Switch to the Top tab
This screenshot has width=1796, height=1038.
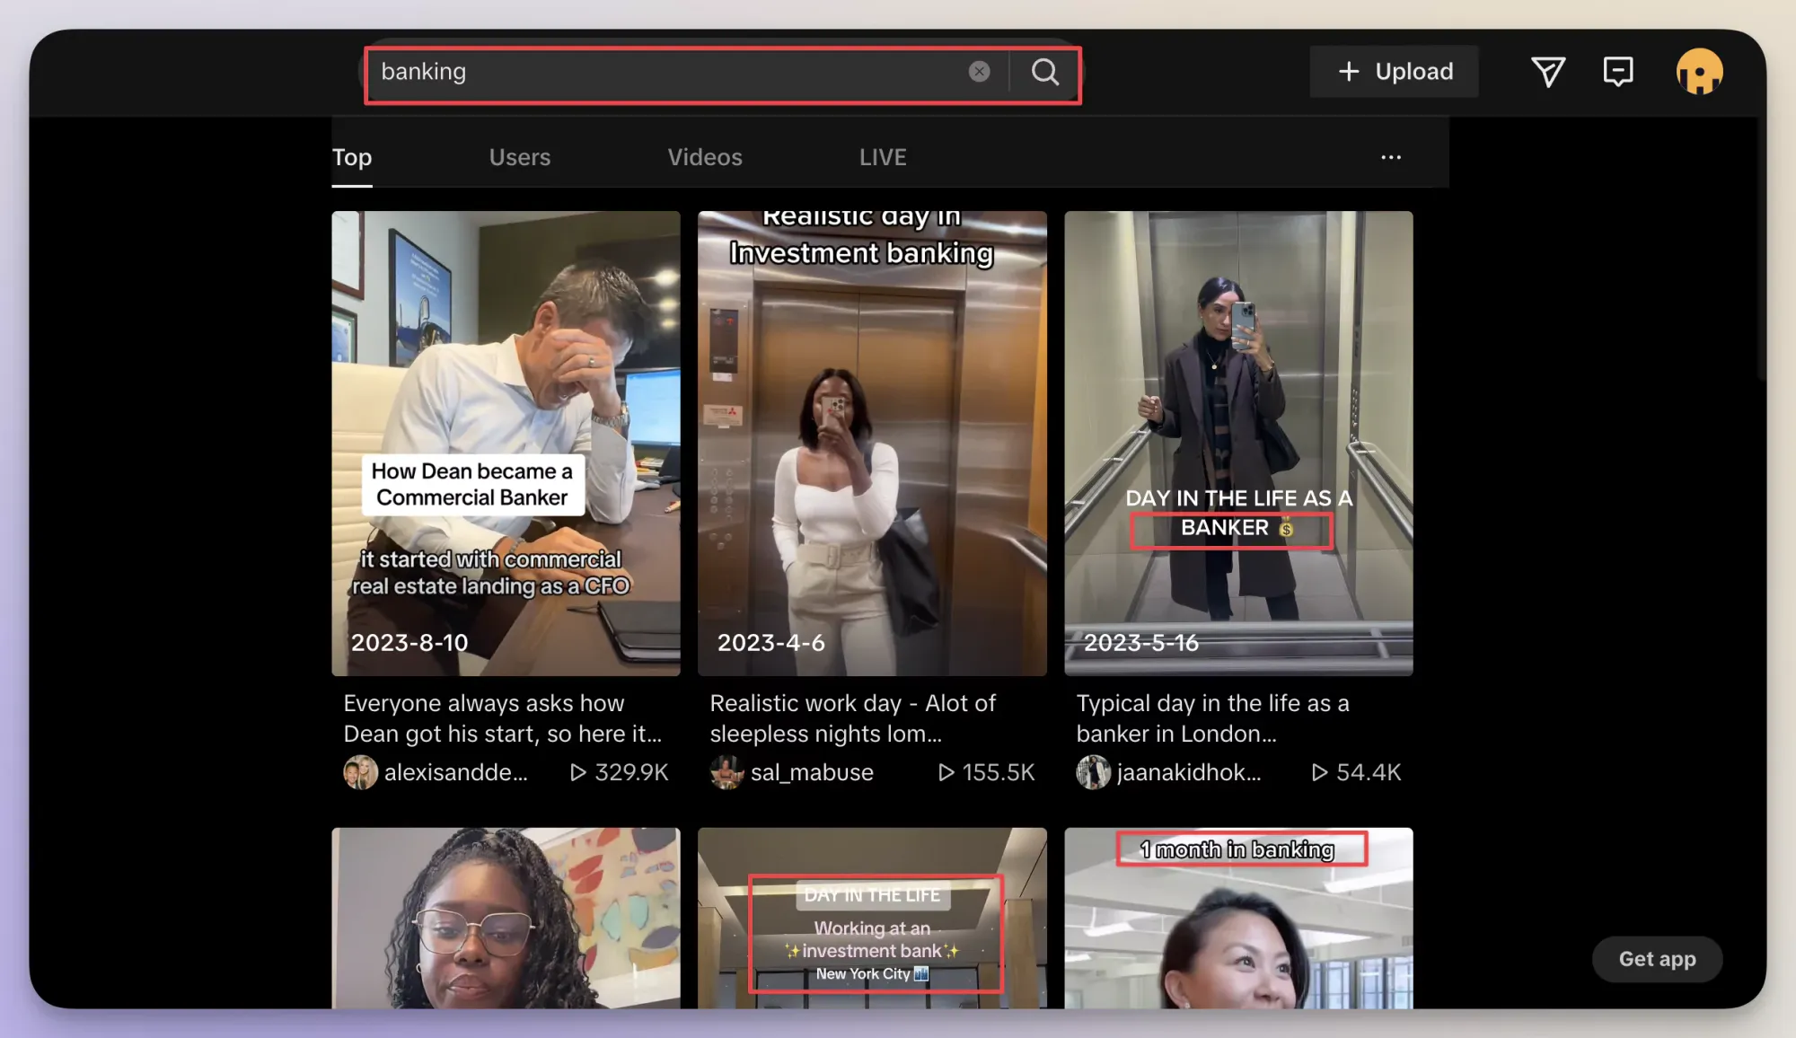352,157
